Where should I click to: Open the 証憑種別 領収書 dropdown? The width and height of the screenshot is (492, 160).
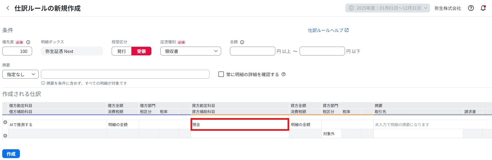click(191, 51)
